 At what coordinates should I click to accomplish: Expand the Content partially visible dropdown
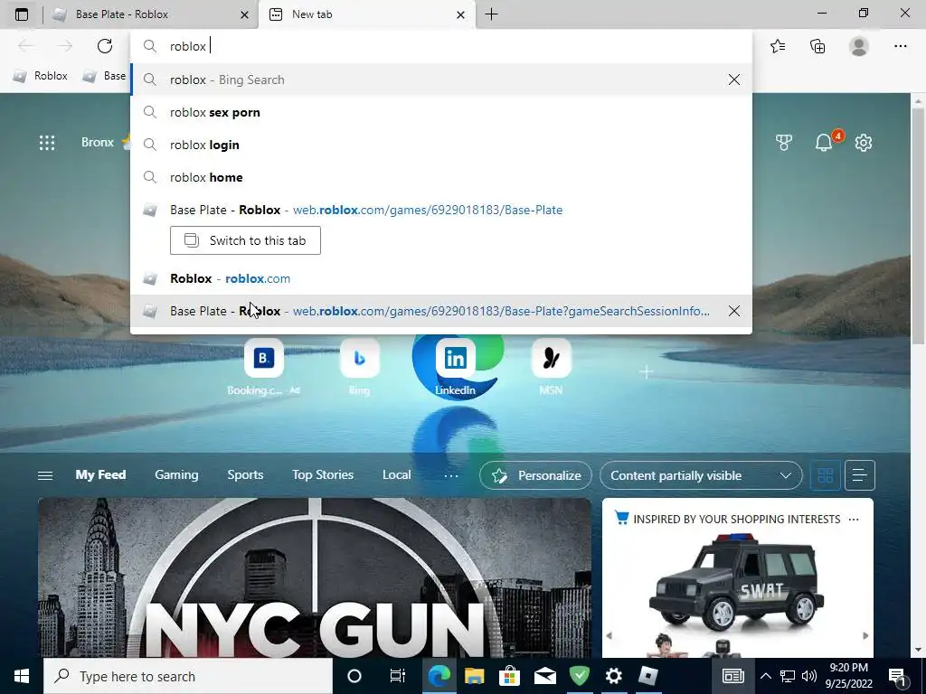point(701,475)
